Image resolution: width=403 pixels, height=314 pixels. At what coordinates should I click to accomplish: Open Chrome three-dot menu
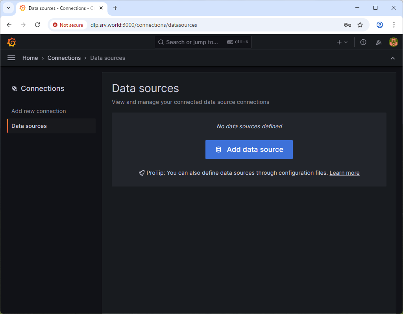(394, 25)
